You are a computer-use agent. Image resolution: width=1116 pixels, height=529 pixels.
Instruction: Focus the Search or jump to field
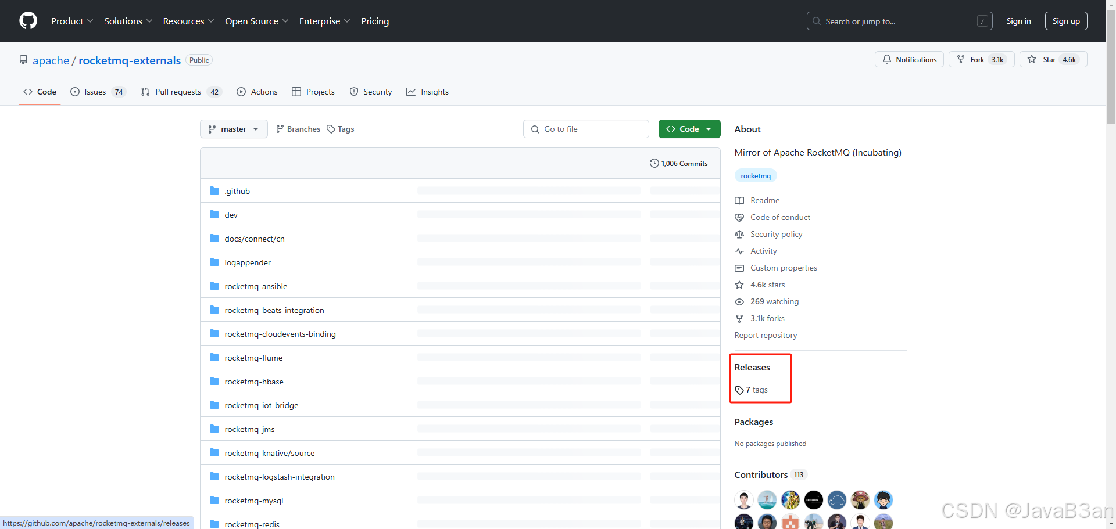(899, 21)
